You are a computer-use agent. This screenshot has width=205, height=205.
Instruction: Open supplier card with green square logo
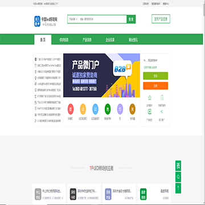click(154, 194)
